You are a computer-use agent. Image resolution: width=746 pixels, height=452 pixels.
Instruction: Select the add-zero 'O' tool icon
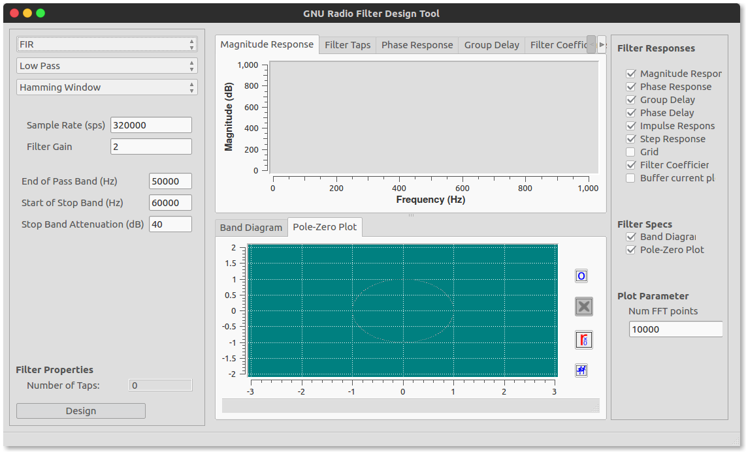coord(581,276)
